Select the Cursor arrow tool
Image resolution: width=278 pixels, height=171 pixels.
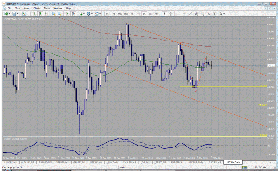click(x=164, y=14)
